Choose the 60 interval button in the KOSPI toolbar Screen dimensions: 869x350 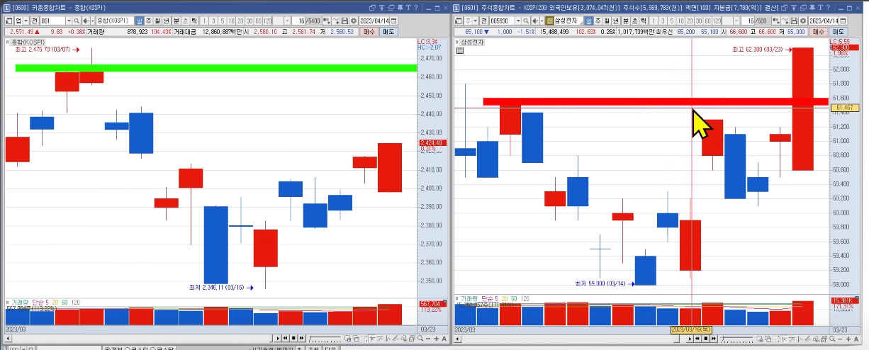[259, 21]
